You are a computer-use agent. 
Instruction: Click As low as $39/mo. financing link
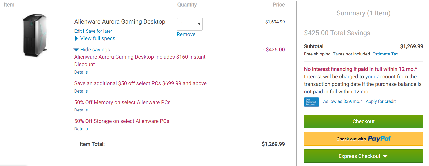point(342,101)
